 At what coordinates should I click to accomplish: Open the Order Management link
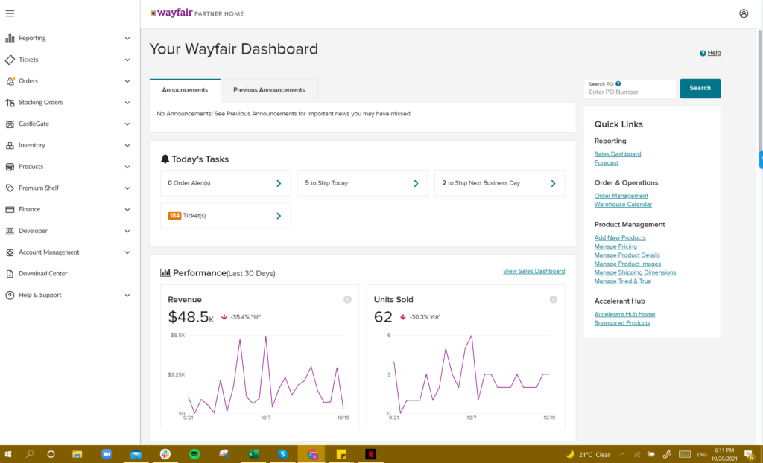[x=621, y=196]
